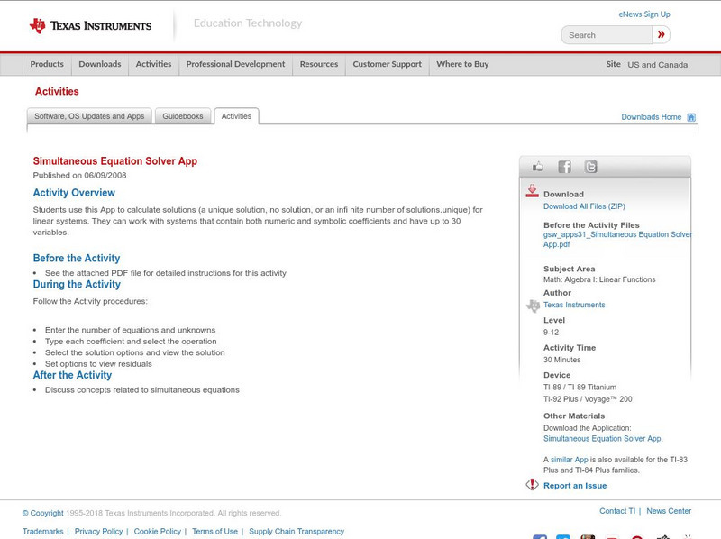Click the '30 Minutes' activity time
Viewport: 721px width, 539px height.
click(x=561, y=360)
